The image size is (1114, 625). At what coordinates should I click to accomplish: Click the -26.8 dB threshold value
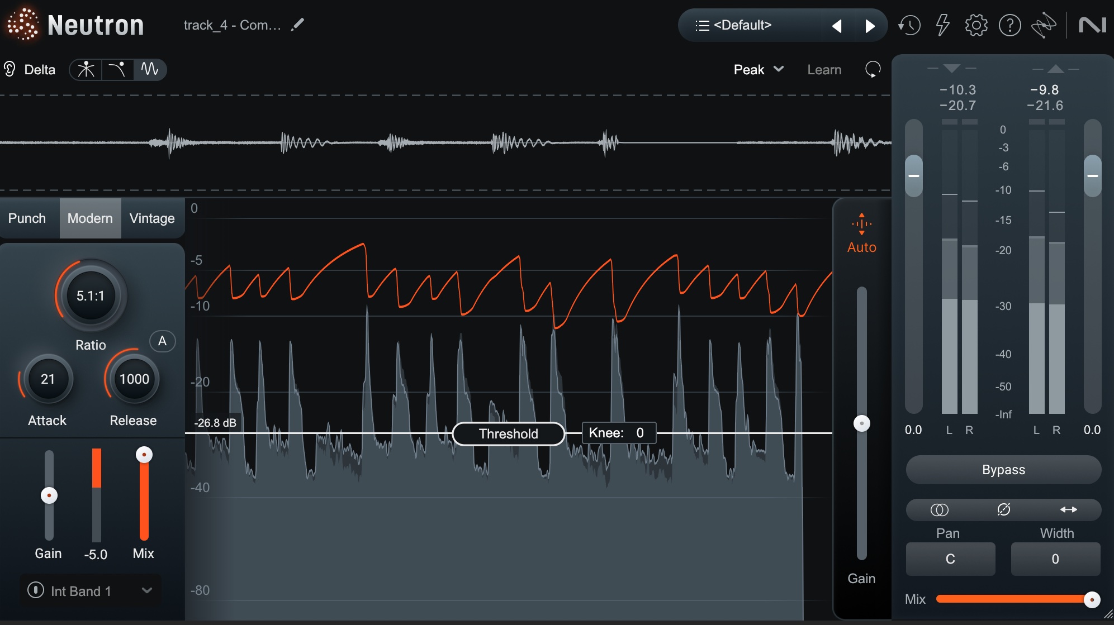(x=215, y=423)
